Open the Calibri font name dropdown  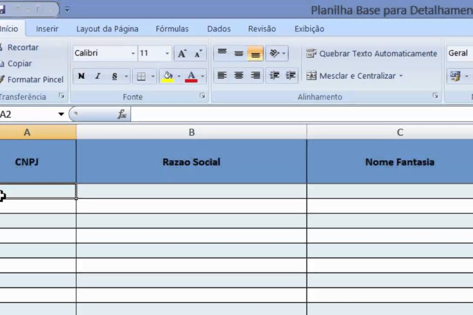(x=133, y=53)
